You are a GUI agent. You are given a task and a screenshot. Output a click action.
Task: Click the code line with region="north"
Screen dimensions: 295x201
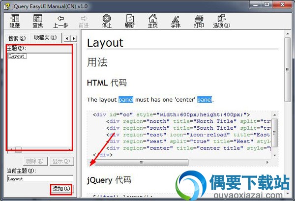pyautogui.click(x=188, y=121)
